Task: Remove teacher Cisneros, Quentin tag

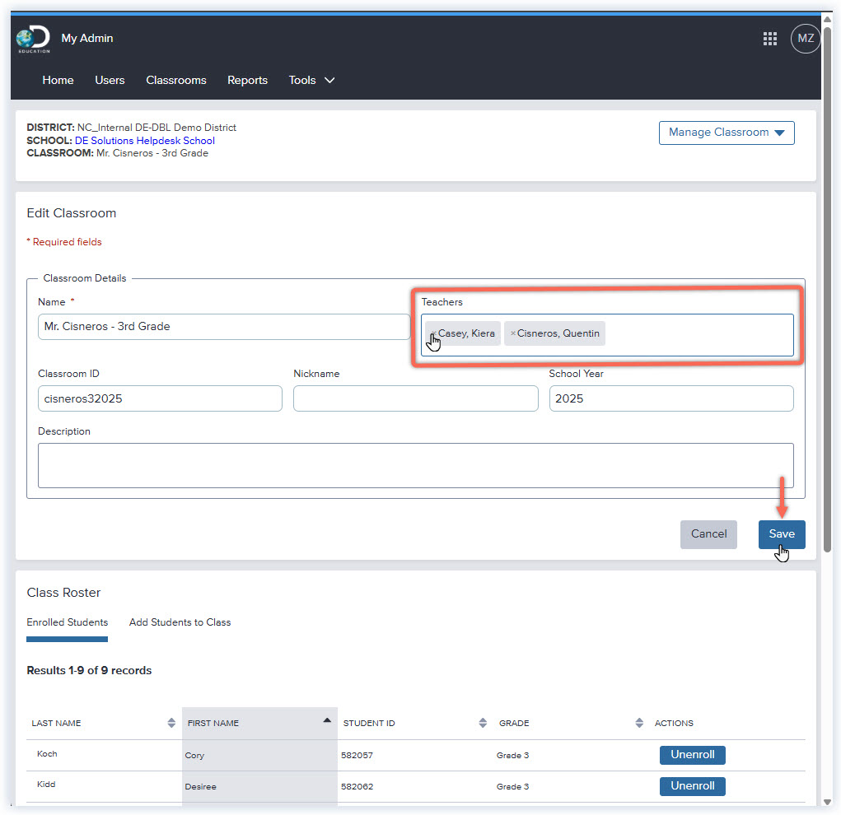Action: coord(512,333)
